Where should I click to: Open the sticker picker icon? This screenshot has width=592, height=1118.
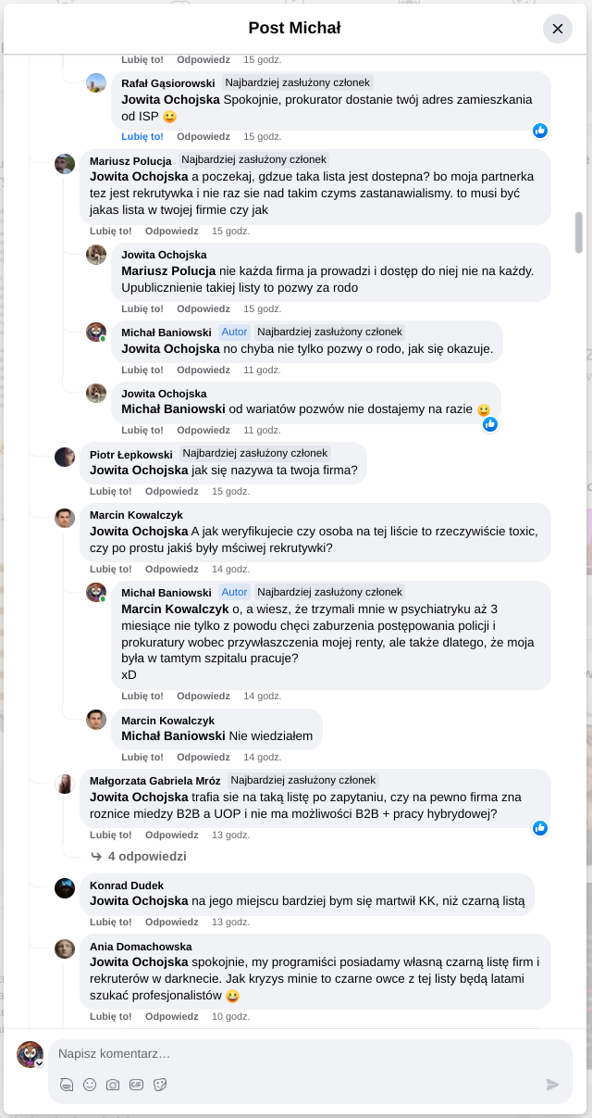pyautogui.click(x=159, y=1085)
